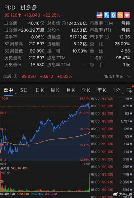Image resolution: width=134 pixels, height=198 pixels.
Task: Tap the pink heart favorite icon
Action: click(x=127, y=15)
